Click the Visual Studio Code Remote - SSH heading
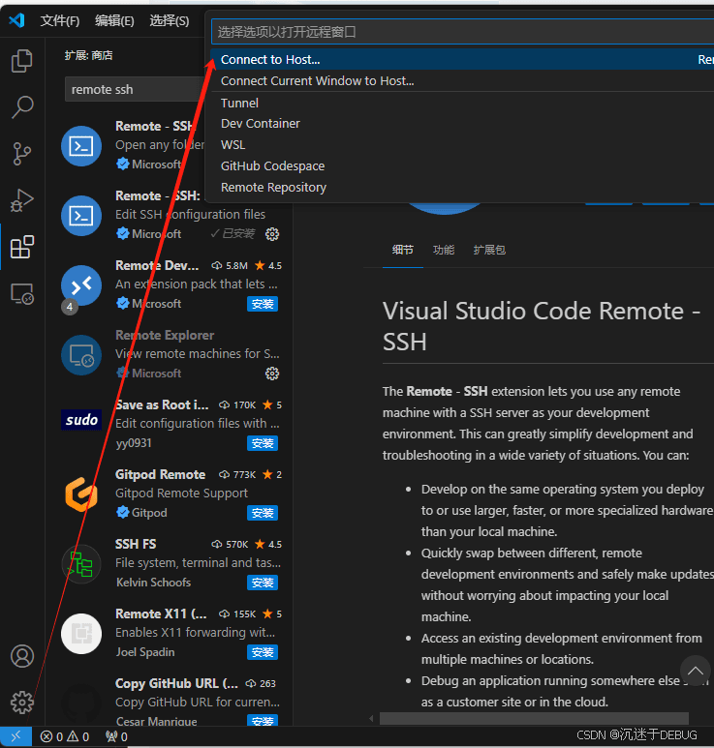Viewport: 714px width, 748px height. point(542,327)
